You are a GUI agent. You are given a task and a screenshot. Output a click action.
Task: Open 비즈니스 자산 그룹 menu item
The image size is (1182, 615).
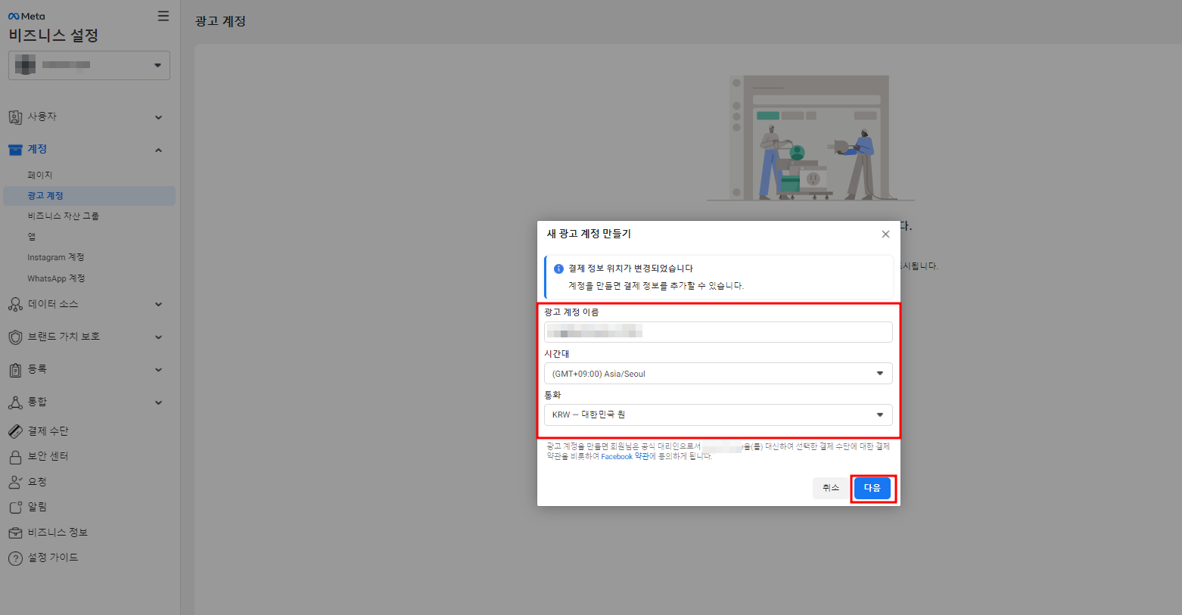point(64,216)
